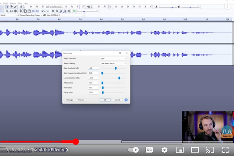Click the Manage button in Noise Gate
Screen dimensions: 234x156
coord(69,100)
